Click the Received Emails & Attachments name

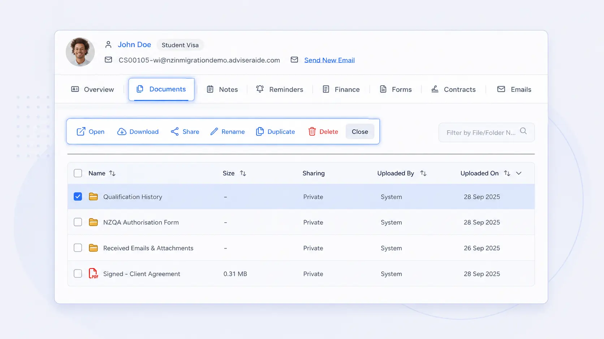[148, 248]
